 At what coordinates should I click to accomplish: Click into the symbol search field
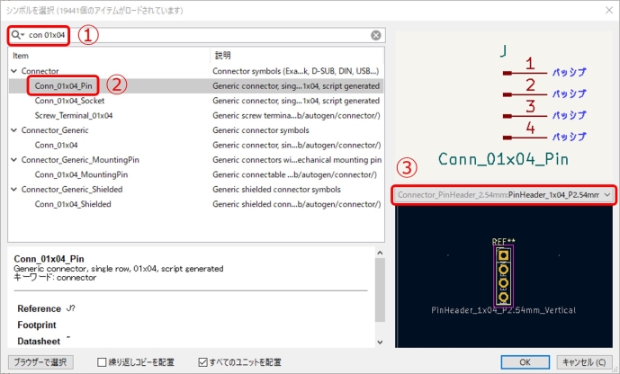pos(198,35)
